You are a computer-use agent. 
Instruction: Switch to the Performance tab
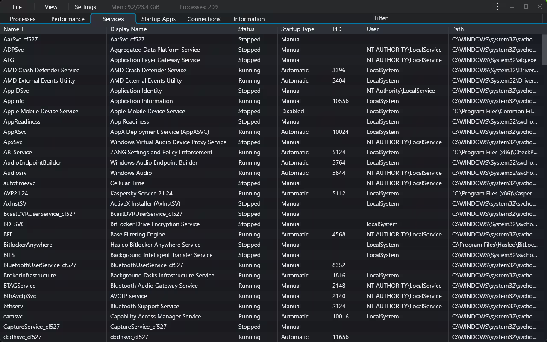(68, 19)
